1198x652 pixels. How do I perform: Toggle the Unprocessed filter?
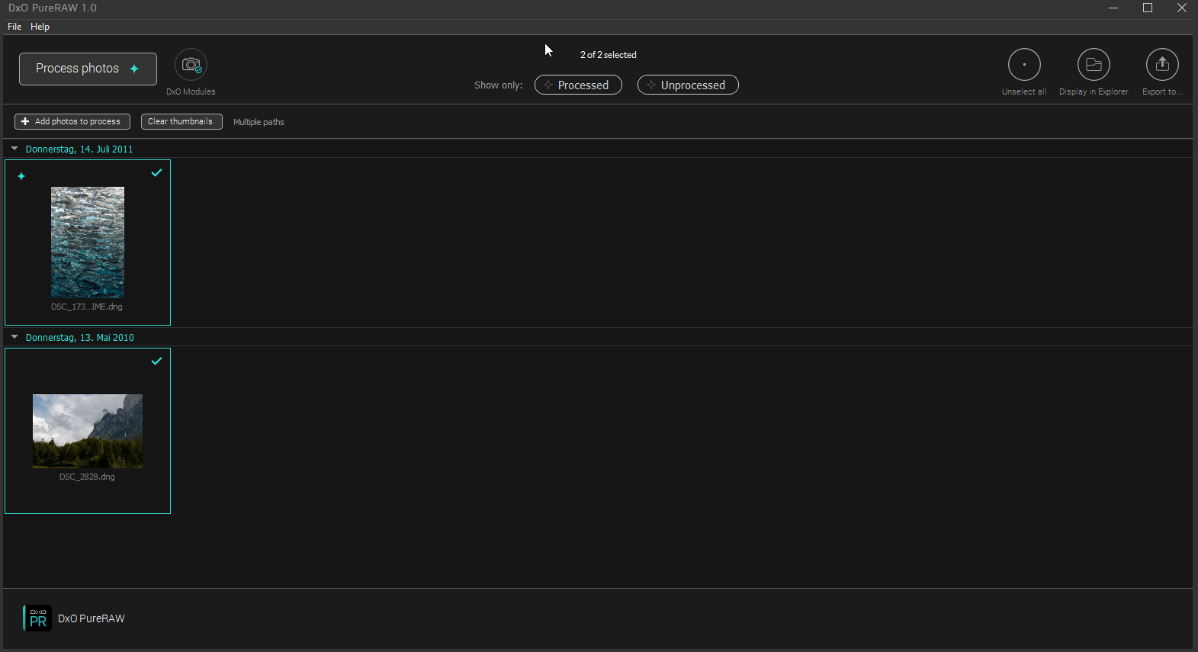click(x=687, y=85)
